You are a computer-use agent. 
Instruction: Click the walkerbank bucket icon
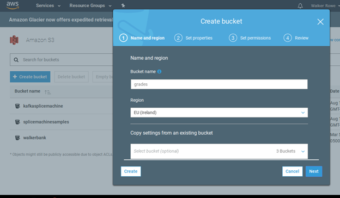[17, 138]
